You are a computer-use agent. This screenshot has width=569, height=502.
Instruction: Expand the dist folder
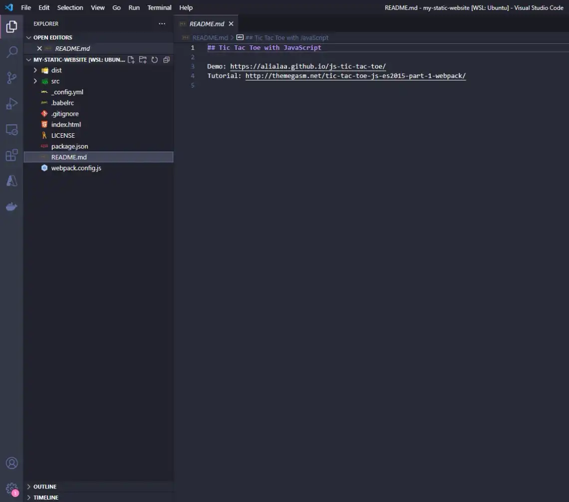coord(56,70)
